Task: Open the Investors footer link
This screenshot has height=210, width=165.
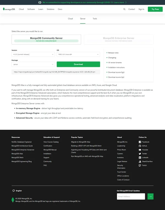Action: click(120, 158)
